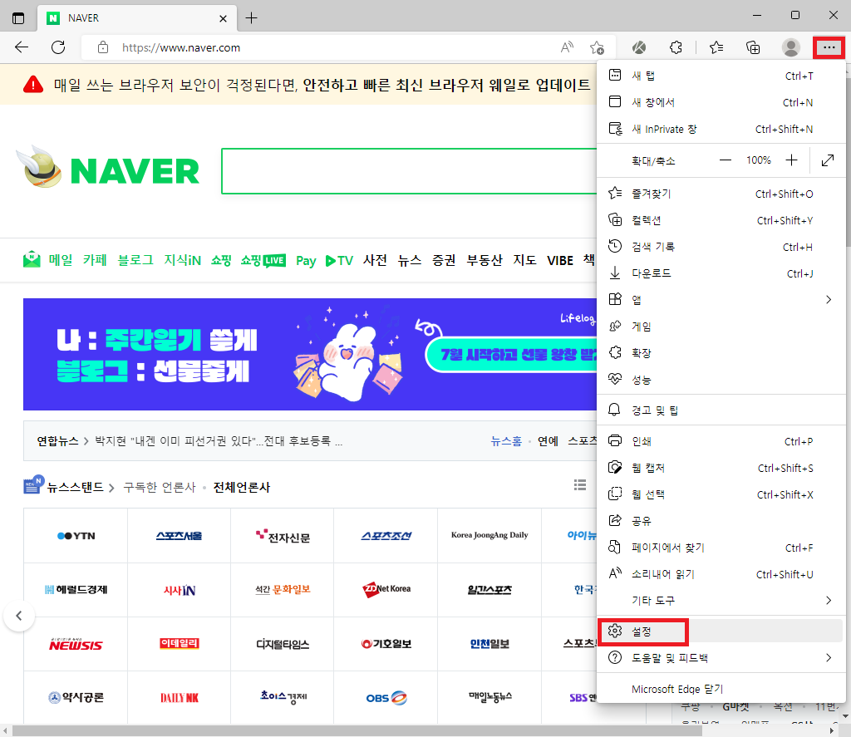This screenshot has width=851, height=737.
Task: Select 인쇄 from the menu
Action: [721, 440]
